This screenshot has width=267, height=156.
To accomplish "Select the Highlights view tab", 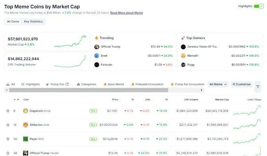I will coord(31,84).
